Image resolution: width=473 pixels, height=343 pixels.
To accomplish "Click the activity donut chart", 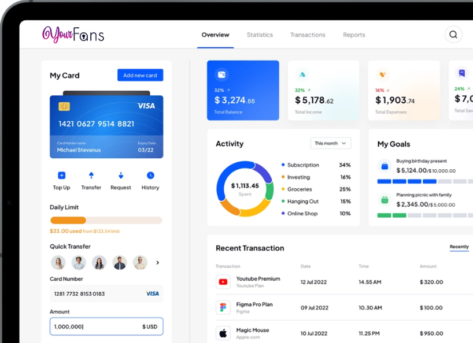I will pos(245,189).
